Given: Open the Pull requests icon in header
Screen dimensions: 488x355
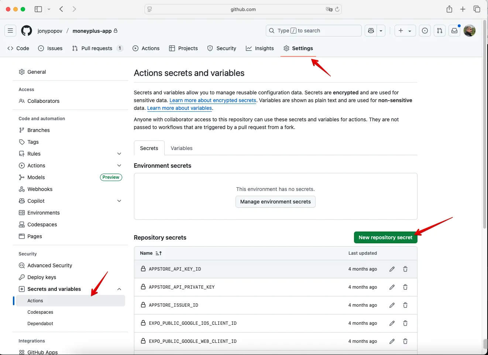Looking at the screenshot, I should (x=440, y=31).
